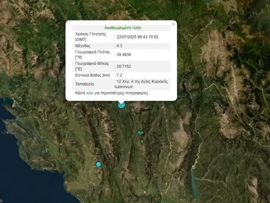
Task: Close the earthquake info popup
Action: (173, 25)
